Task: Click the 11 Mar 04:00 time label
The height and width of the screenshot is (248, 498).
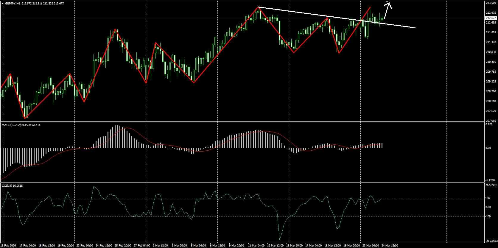Action: [x=257, y=246]
